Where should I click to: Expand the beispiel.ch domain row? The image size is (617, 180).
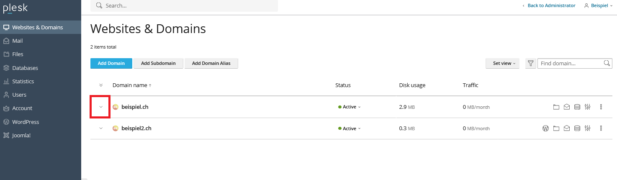click(100, 107)
